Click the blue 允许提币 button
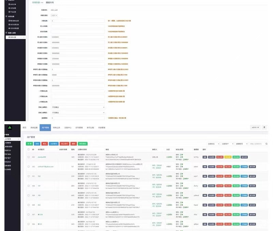The width and height of the screenshot is (273, 231). (54, 144)
